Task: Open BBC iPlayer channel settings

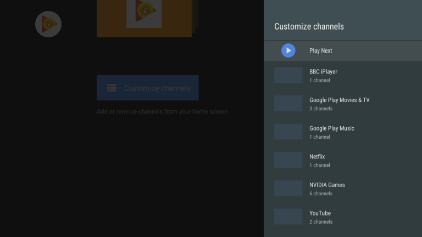Action: (323, 76)
